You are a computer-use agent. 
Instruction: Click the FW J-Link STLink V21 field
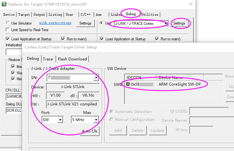[x=73, y=104]
